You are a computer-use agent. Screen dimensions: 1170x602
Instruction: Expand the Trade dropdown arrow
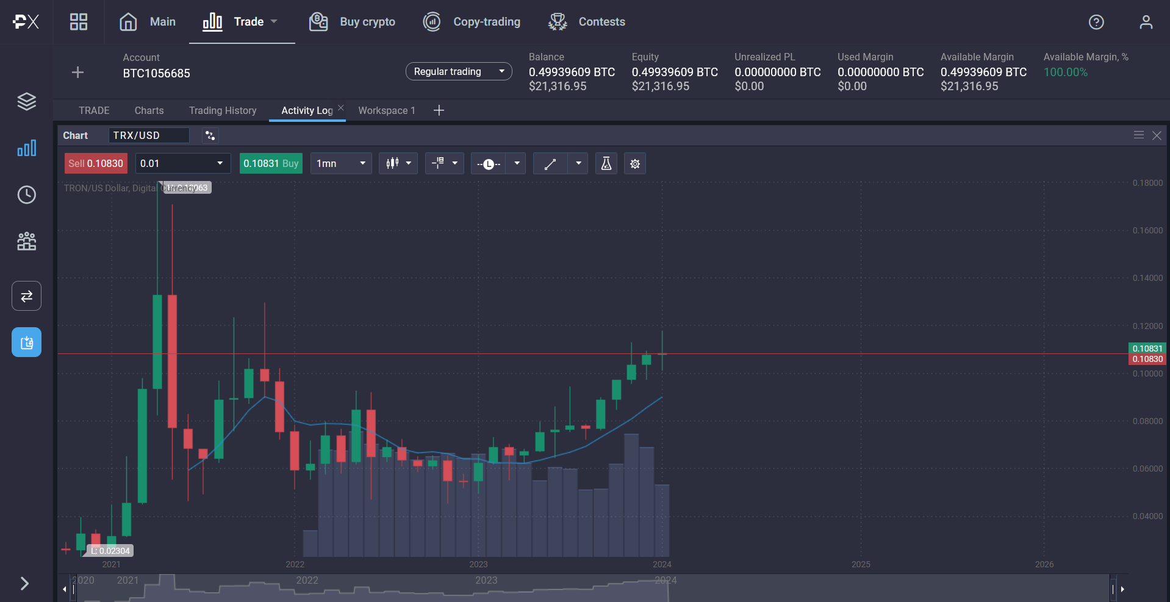point(274,21)
